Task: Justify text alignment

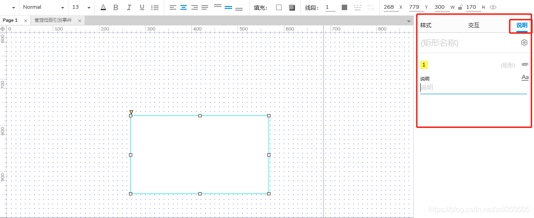Action: [x=205, y=7]
